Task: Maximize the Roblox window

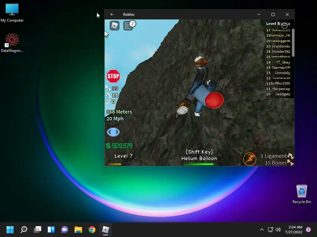Action: 273,15
